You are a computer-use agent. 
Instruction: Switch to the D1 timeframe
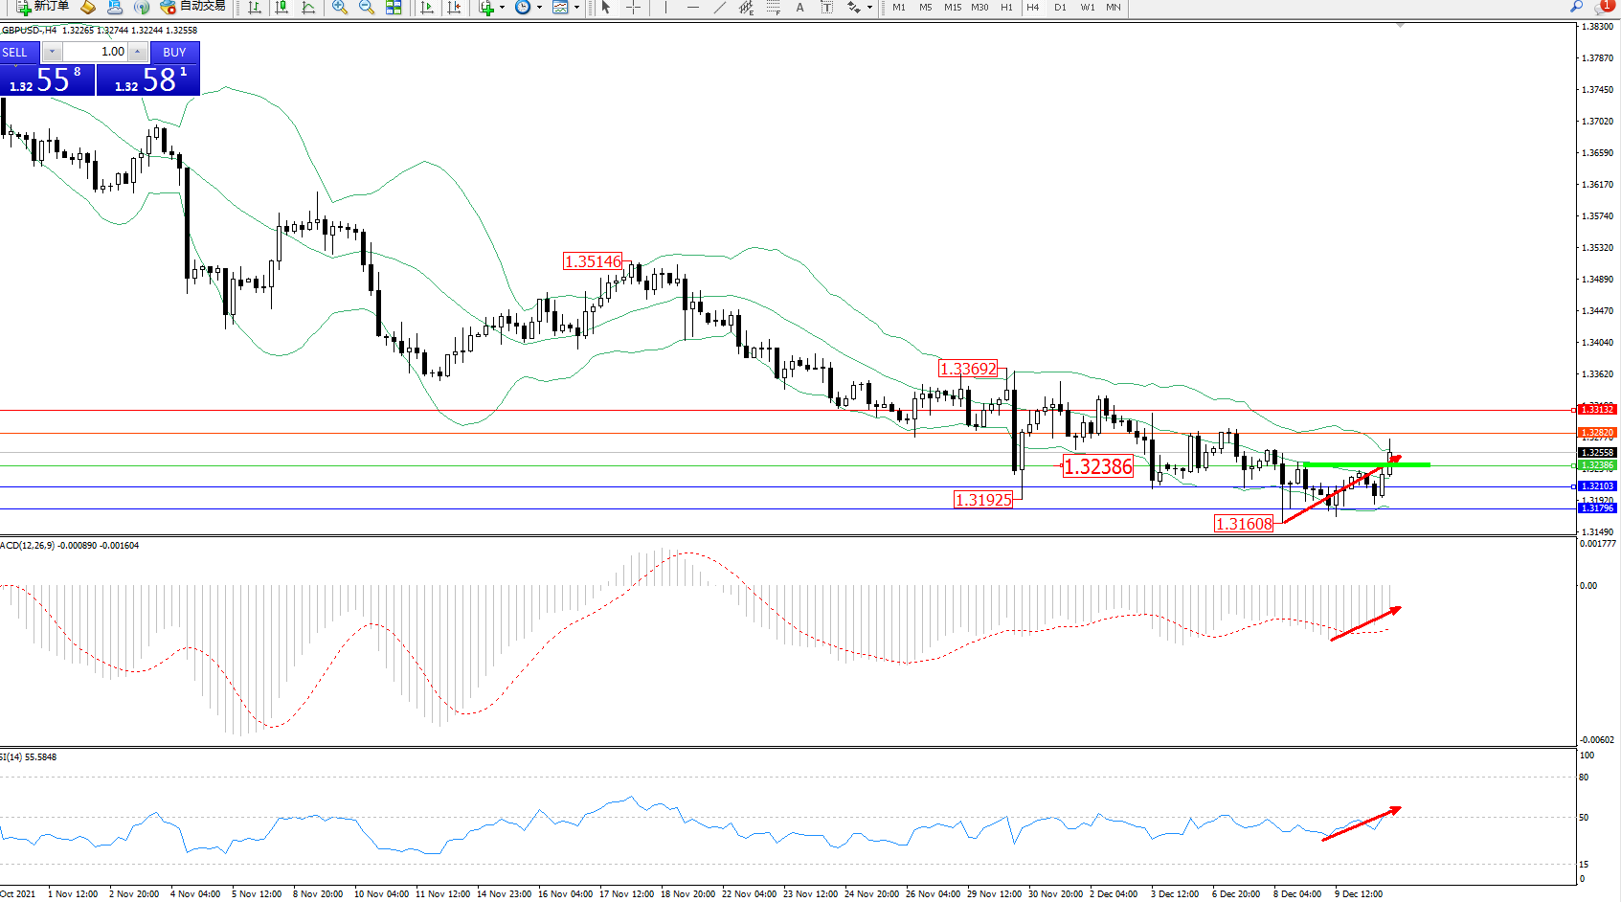(x=1060, y=7)
